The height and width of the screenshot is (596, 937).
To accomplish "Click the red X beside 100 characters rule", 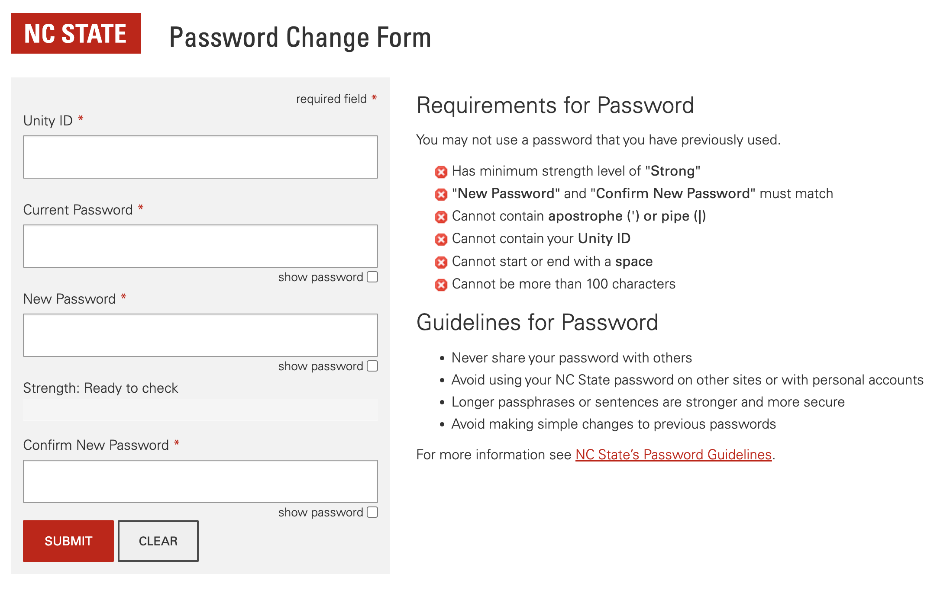I will coord(441,285).
